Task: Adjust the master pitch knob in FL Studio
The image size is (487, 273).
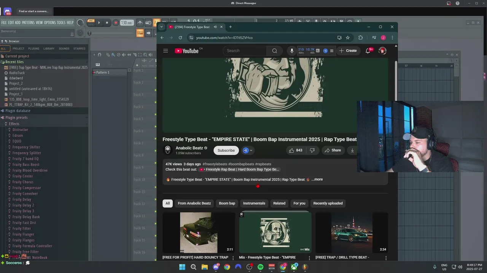Action: point(80,33)
